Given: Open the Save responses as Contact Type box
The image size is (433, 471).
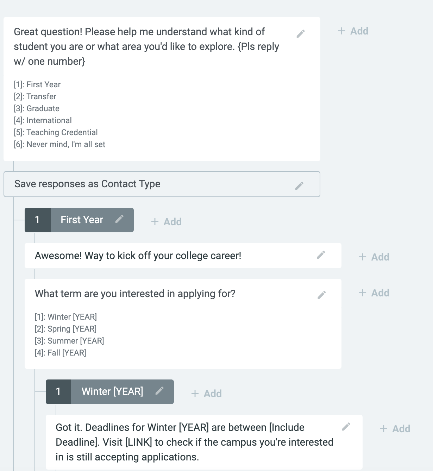Looking at the screenshot, I should [x=162, y=184].
